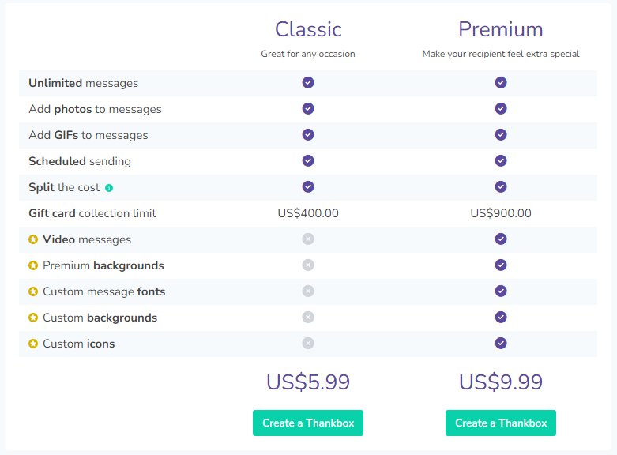Click the star icon beside Custom backgrounds
Image resolution: width=617 pixels, height=455 pixels.
33,318
